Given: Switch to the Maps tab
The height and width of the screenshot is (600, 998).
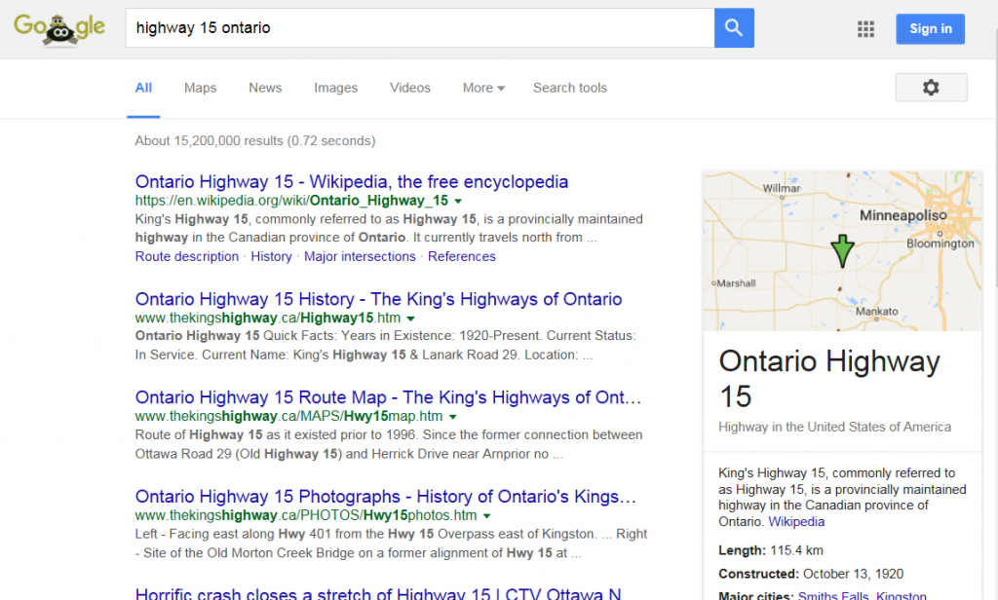Looking at the screenshot, I should (x=201, y=88).
